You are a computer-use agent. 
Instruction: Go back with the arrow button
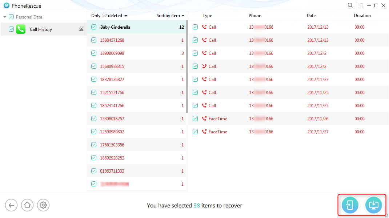pos(11,205)
